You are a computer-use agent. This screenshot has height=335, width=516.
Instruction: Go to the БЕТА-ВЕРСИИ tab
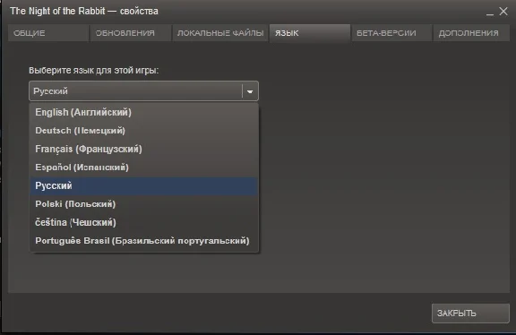click(x=391, y=33)
